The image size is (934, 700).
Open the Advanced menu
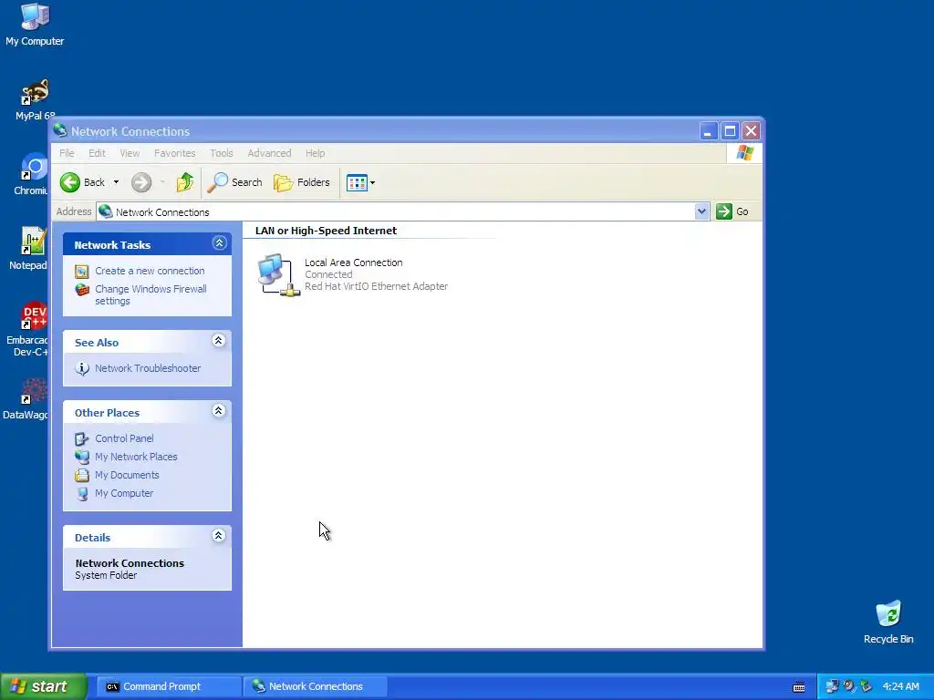click(269, 153)
